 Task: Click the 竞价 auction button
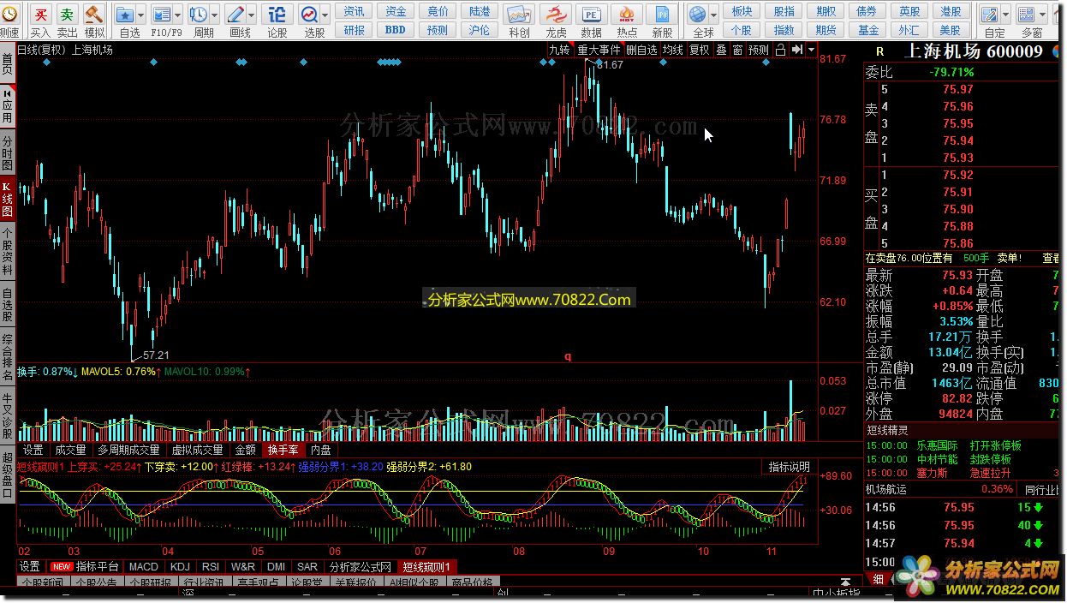[x=438, y=11]
